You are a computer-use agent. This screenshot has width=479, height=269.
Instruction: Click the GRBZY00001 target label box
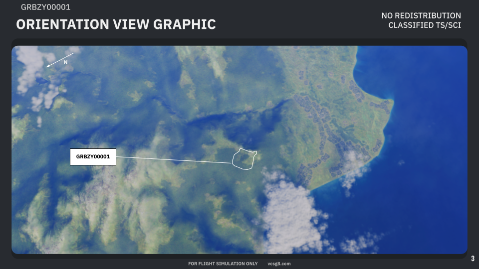click(93, 157)
